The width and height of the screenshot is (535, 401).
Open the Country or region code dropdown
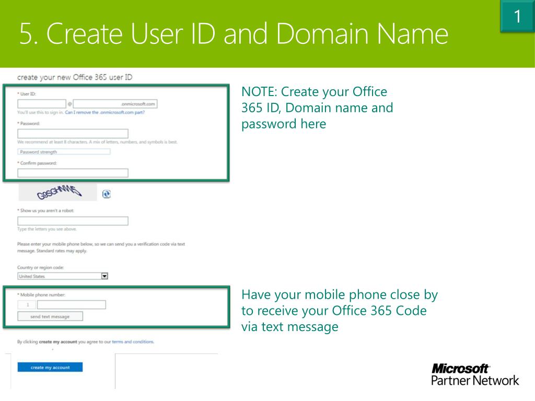[x=104, y=276]
